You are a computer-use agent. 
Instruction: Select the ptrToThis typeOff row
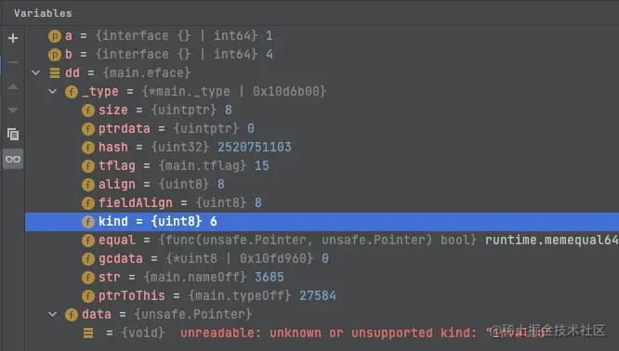[322, 296]
